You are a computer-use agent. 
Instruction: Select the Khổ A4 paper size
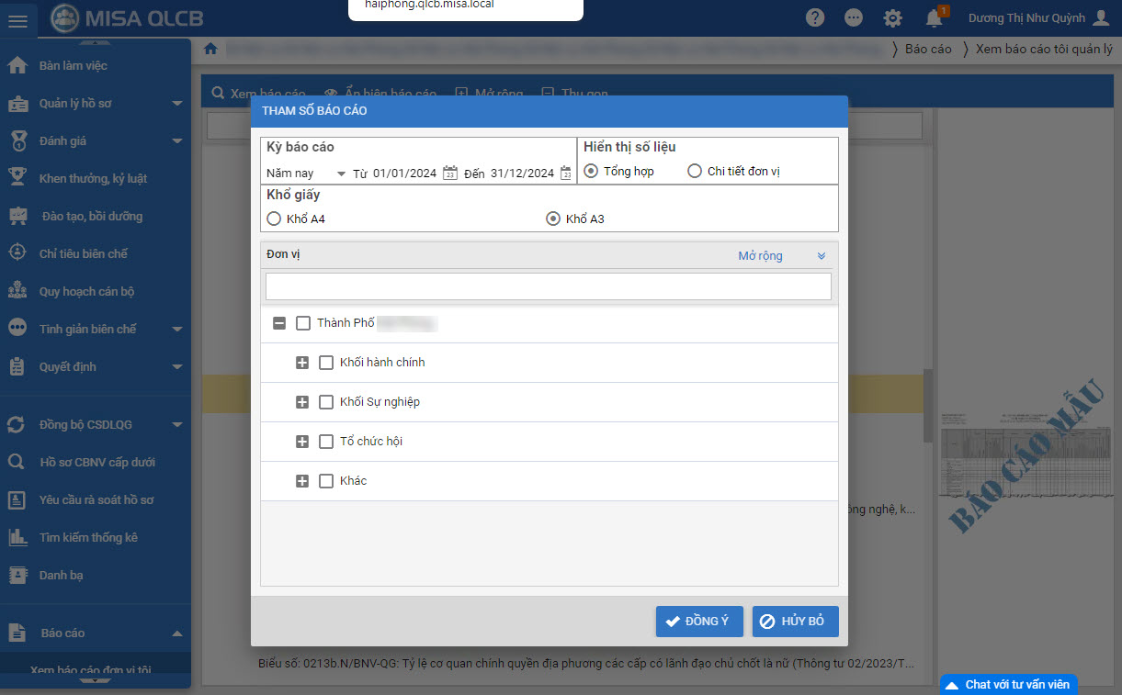tap(274, 219)
